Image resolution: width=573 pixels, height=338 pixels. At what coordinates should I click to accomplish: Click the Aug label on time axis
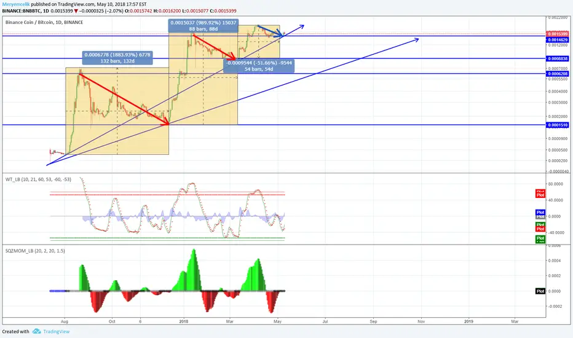pos(65,321)
